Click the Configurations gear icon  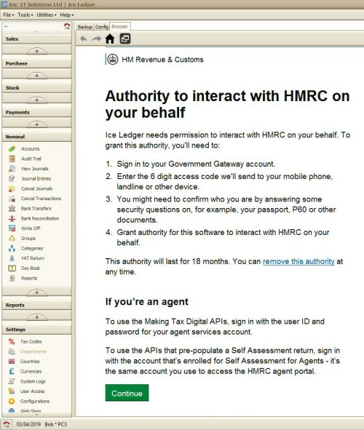tap(12, 401)
